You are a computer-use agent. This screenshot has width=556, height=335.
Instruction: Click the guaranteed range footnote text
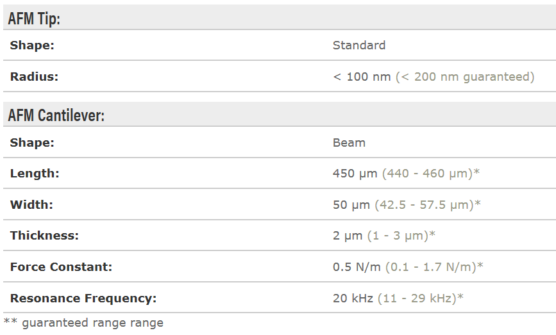coord(83,323)
